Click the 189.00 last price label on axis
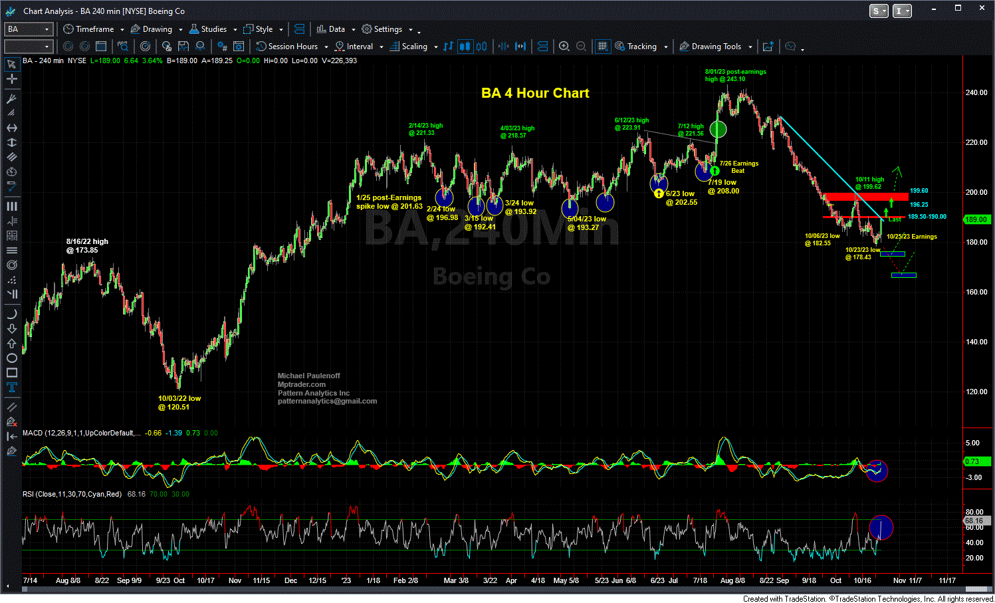The width and height of the screenshot is (995, 603). (977, 219)
